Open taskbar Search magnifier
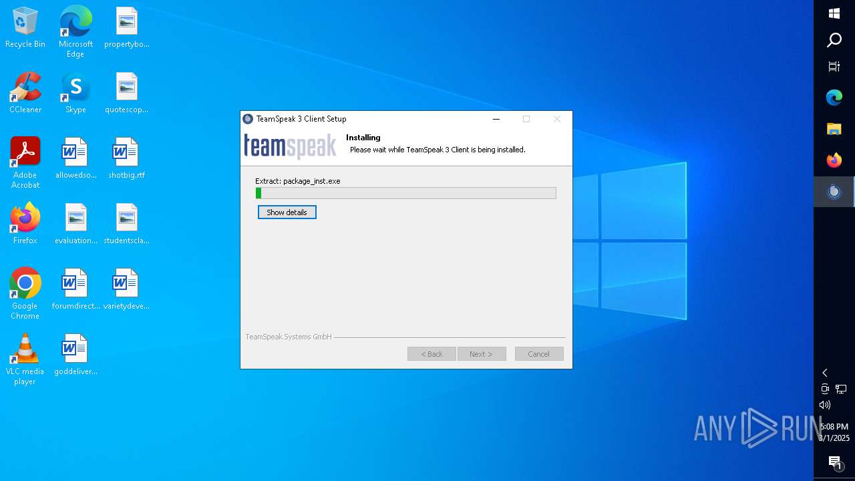The width and height of the screenshot is (855, 481). [834, 40]
